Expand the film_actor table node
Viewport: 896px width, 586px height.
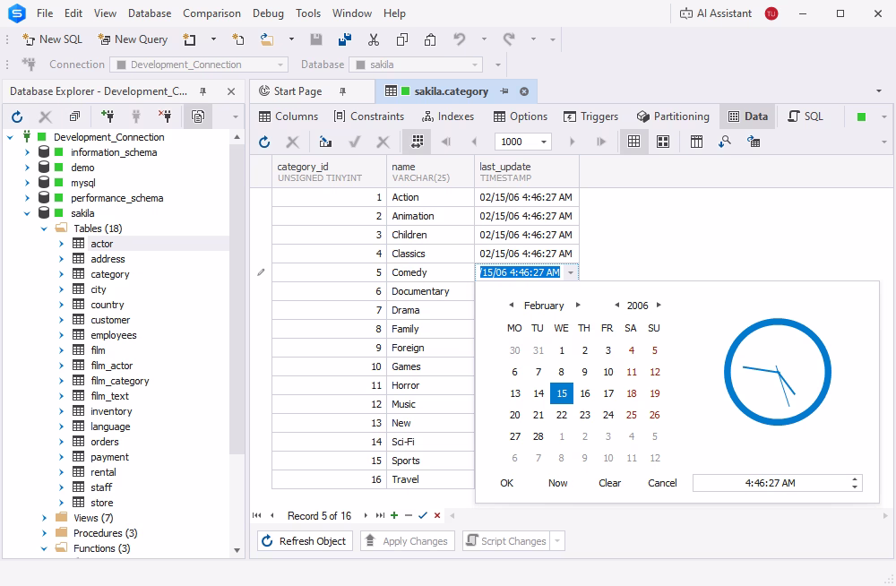pyautogui.click(x=61, y=366)
